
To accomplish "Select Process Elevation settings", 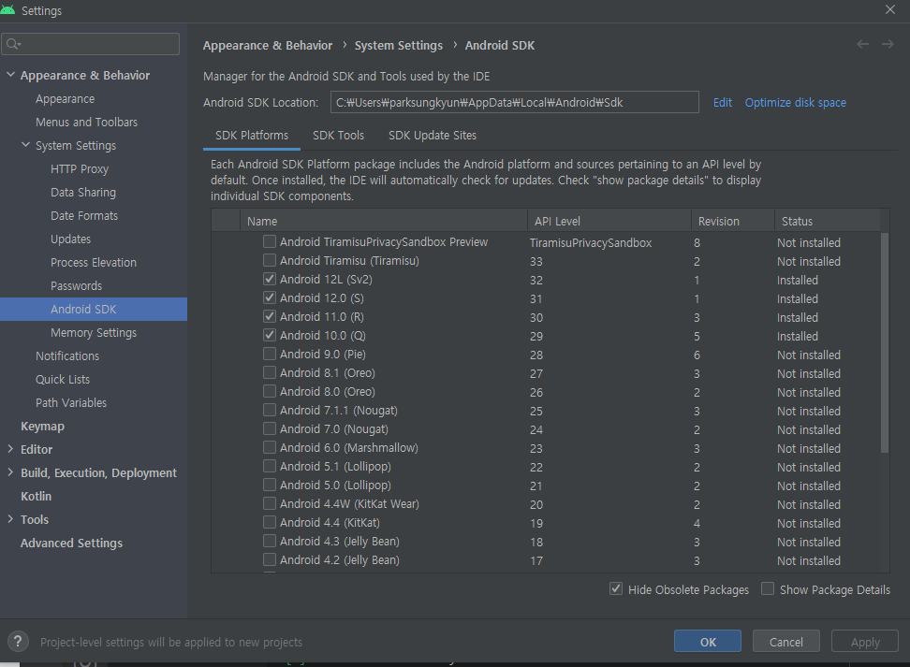I will coord(94,263).
